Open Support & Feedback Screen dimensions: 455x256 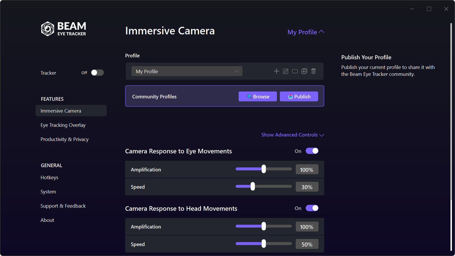click(x=63, y=206)
